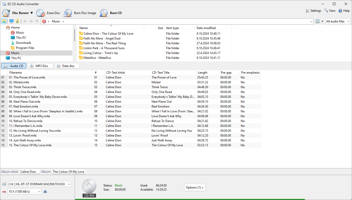Navigate up one folder with the up arrow
The image size is (352, 200).
[37, 21]
